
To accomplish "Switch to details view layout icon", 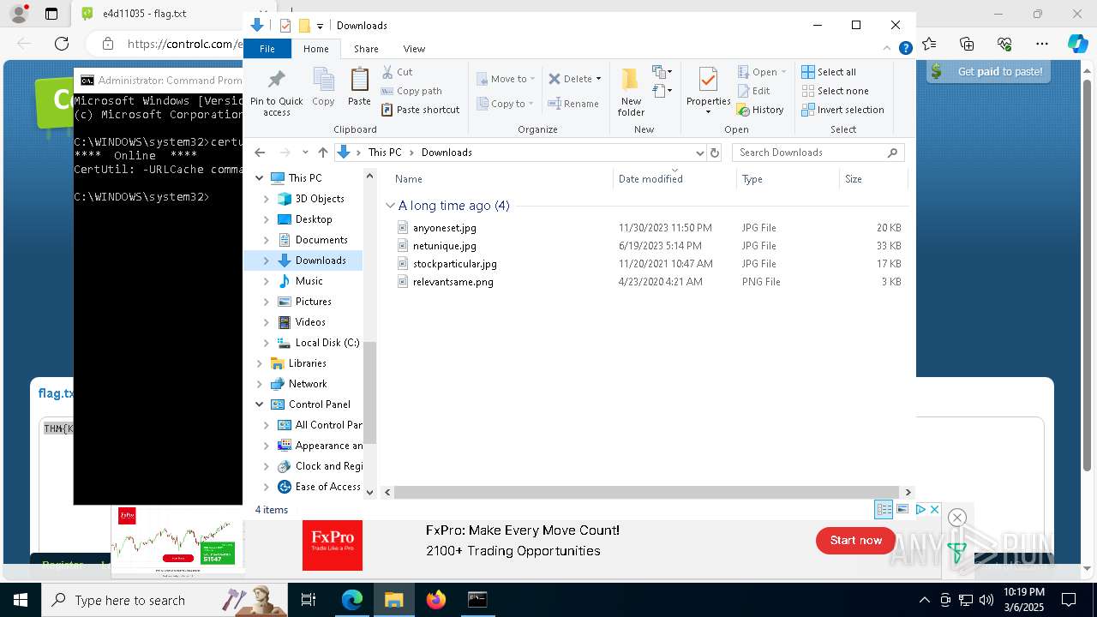I will coord(884,509).
